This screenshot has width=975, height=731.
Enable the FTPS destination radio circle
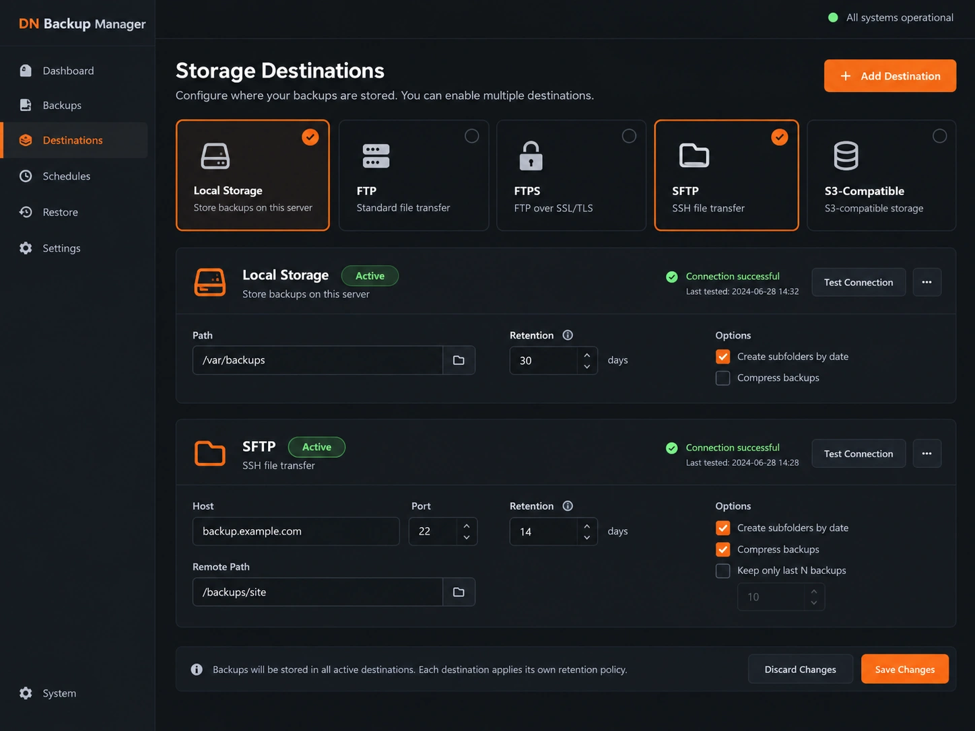click(629, 136)
